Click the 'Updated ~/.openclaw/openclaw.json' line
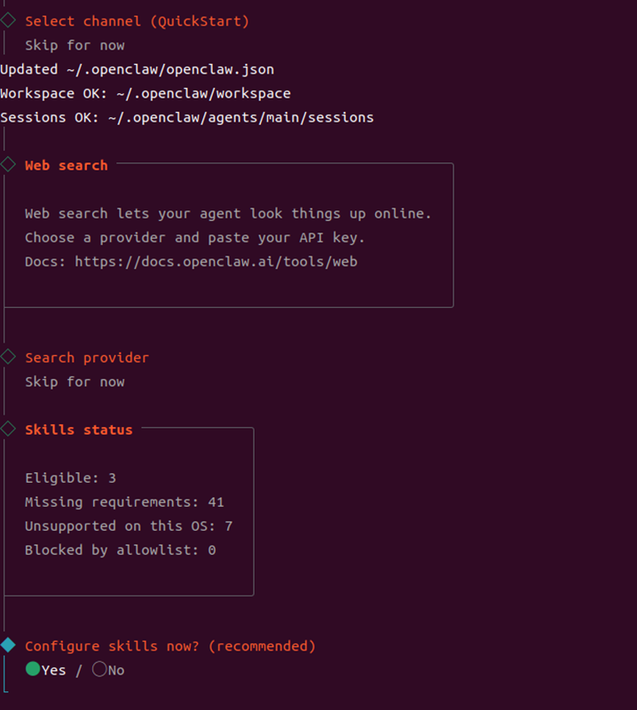Viewport: 637px width, 710px height. click(x=138, y=69)
